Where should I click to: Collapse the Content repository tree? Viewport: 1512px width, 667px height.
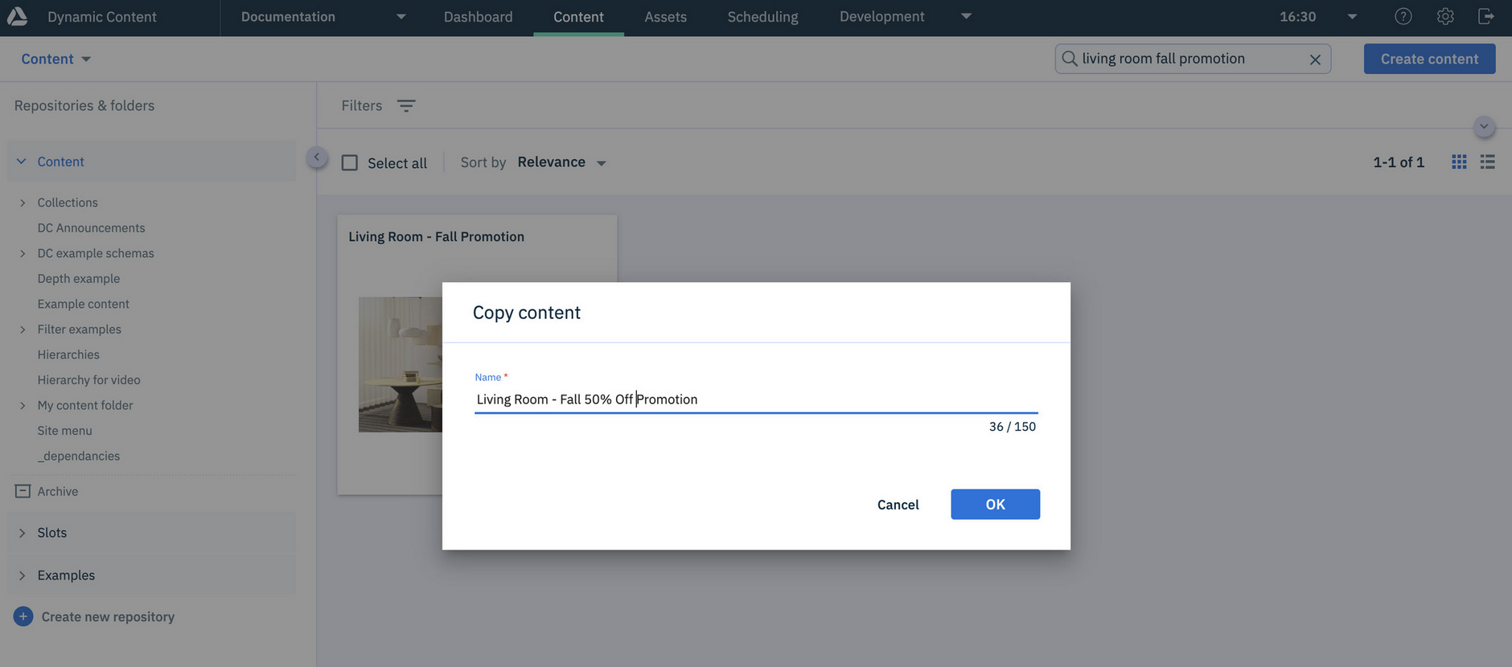[22, 162]
